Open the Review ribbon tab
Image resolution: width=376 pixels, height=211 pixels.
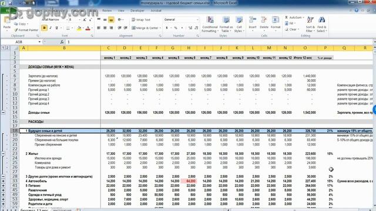pos(107,11)
